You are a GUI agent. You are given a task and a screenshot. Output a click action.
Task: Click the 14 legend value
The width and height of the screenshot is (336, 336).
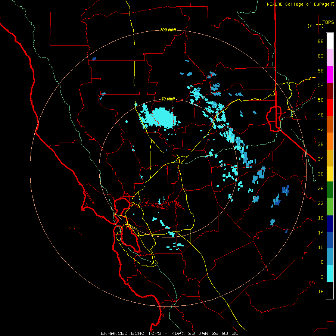pyautogui.click(x=321, y=233)
